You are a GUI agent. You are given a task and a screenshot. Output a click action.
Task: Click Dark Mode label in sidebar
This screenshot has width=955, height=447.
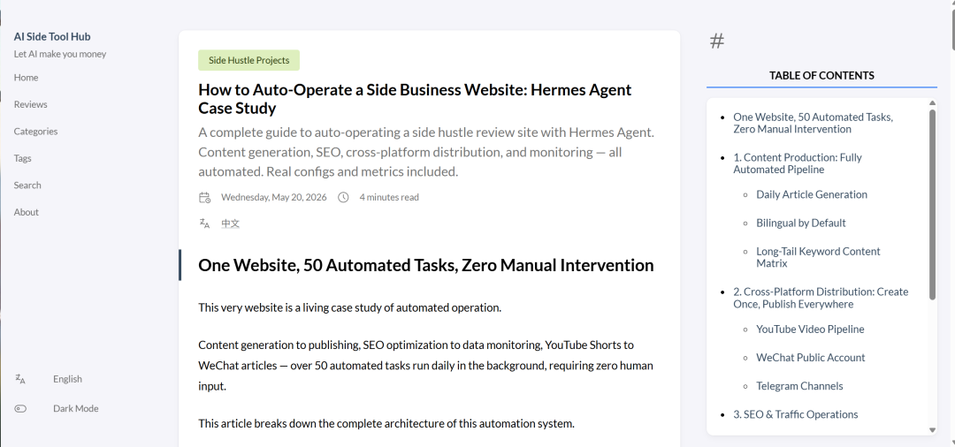(75, 409)
